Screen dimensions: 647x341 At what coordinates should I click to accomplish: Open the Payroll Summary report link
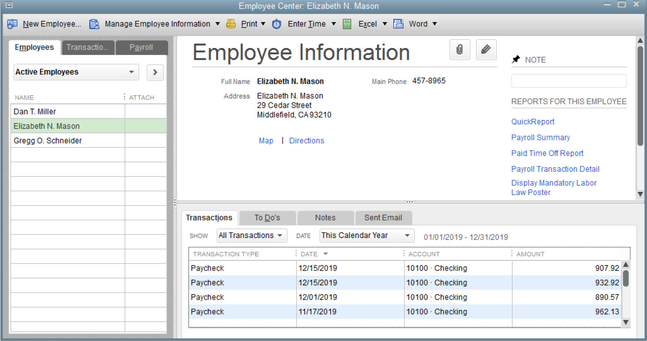pyautogui.click(x=540, y=138)
